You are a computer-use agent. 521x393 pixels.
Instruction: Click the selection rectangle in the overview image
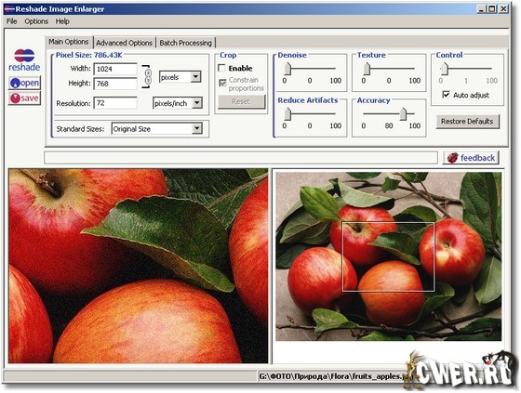pyautogui.click(x=388, y=256)
